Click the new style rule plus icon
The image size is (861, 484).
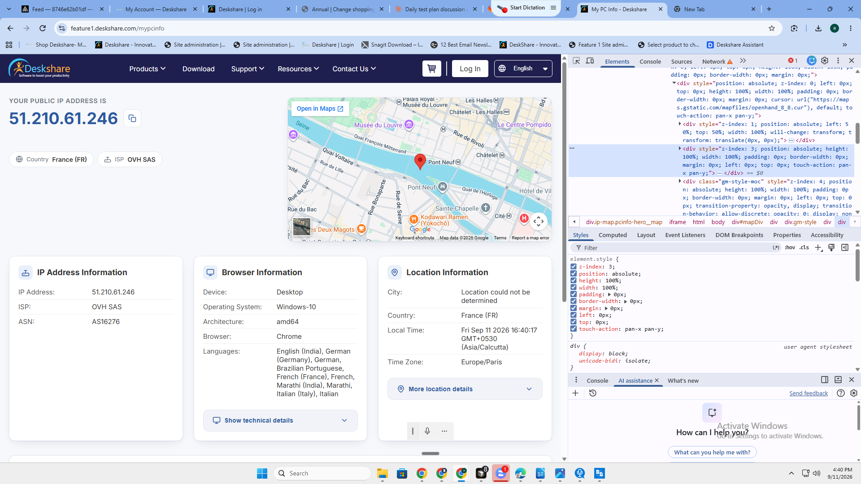[818, 248]
